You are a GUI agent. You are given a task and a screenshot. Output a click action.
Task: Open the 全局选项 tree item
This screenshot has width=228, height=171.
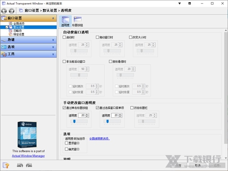pos(19,23)
